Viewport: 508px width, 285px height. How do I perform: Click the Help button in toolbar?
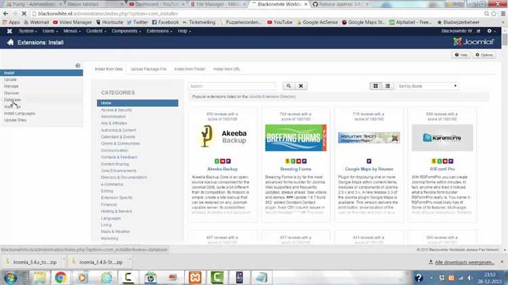[x=461, y=55]
